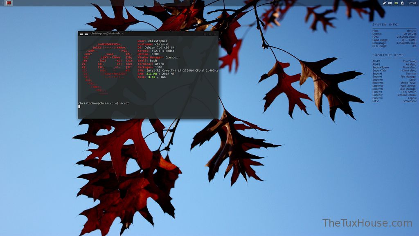This screenshot has width=419, height=236.
Task: Click the 'Super+e Editor' shortcut row
Action: pyautogui.click(x=394, y=80)
